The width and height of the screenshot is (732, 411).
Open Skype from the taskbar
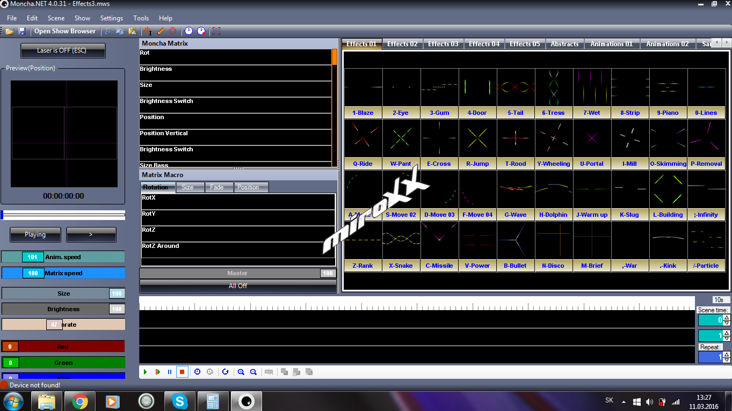tap(180, 401)
